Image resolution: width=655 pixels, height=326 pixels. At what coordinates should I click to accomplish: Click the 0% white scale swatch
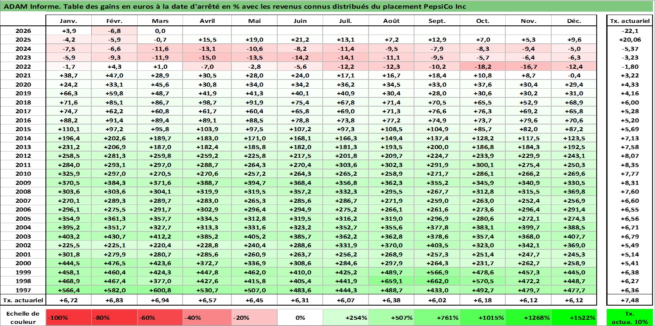[x=300, y=317]
